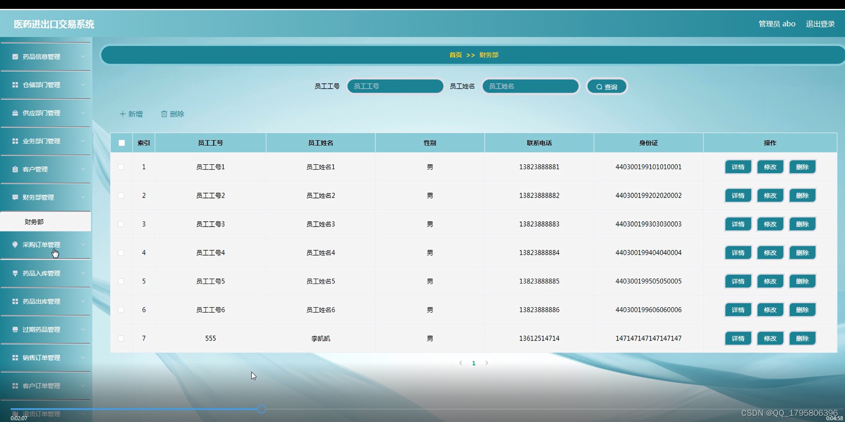Expand 业务部门管理 menu chevron
Screen dimensions: 845x422
coord(83,141)
